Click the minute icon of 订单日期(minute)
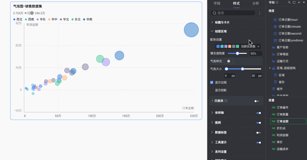The height and width of the screenshot is (160, 307). pyautogui.click(x=275, y=27)
